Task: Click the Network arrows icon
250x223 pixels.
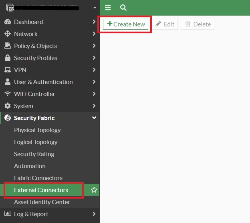Action: pos(8,34)
